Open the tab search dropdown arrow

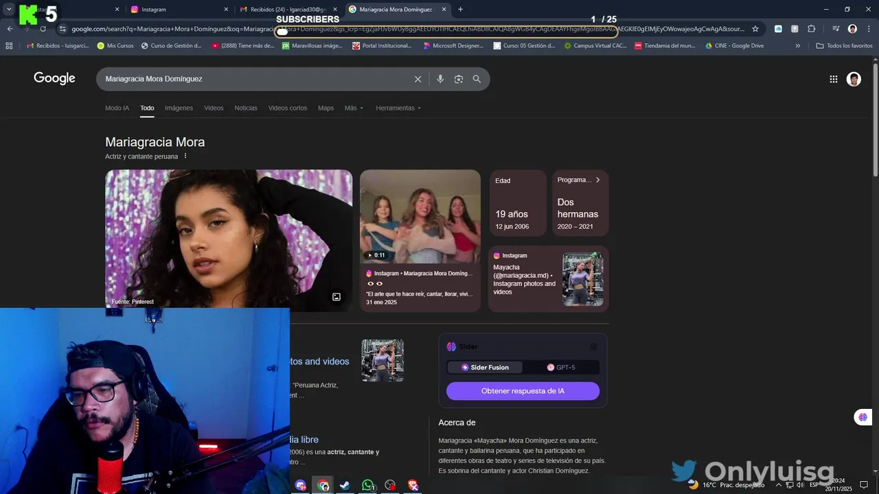(9, 9)
